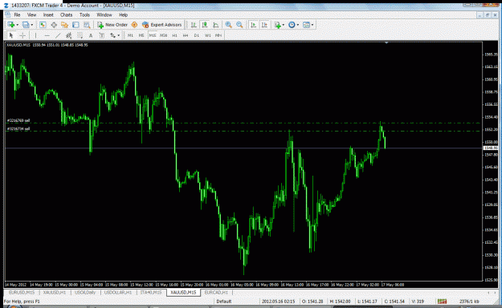Open the Data Window crosshair-target icon
Screen dimensions: 502x308
(54, 25)
